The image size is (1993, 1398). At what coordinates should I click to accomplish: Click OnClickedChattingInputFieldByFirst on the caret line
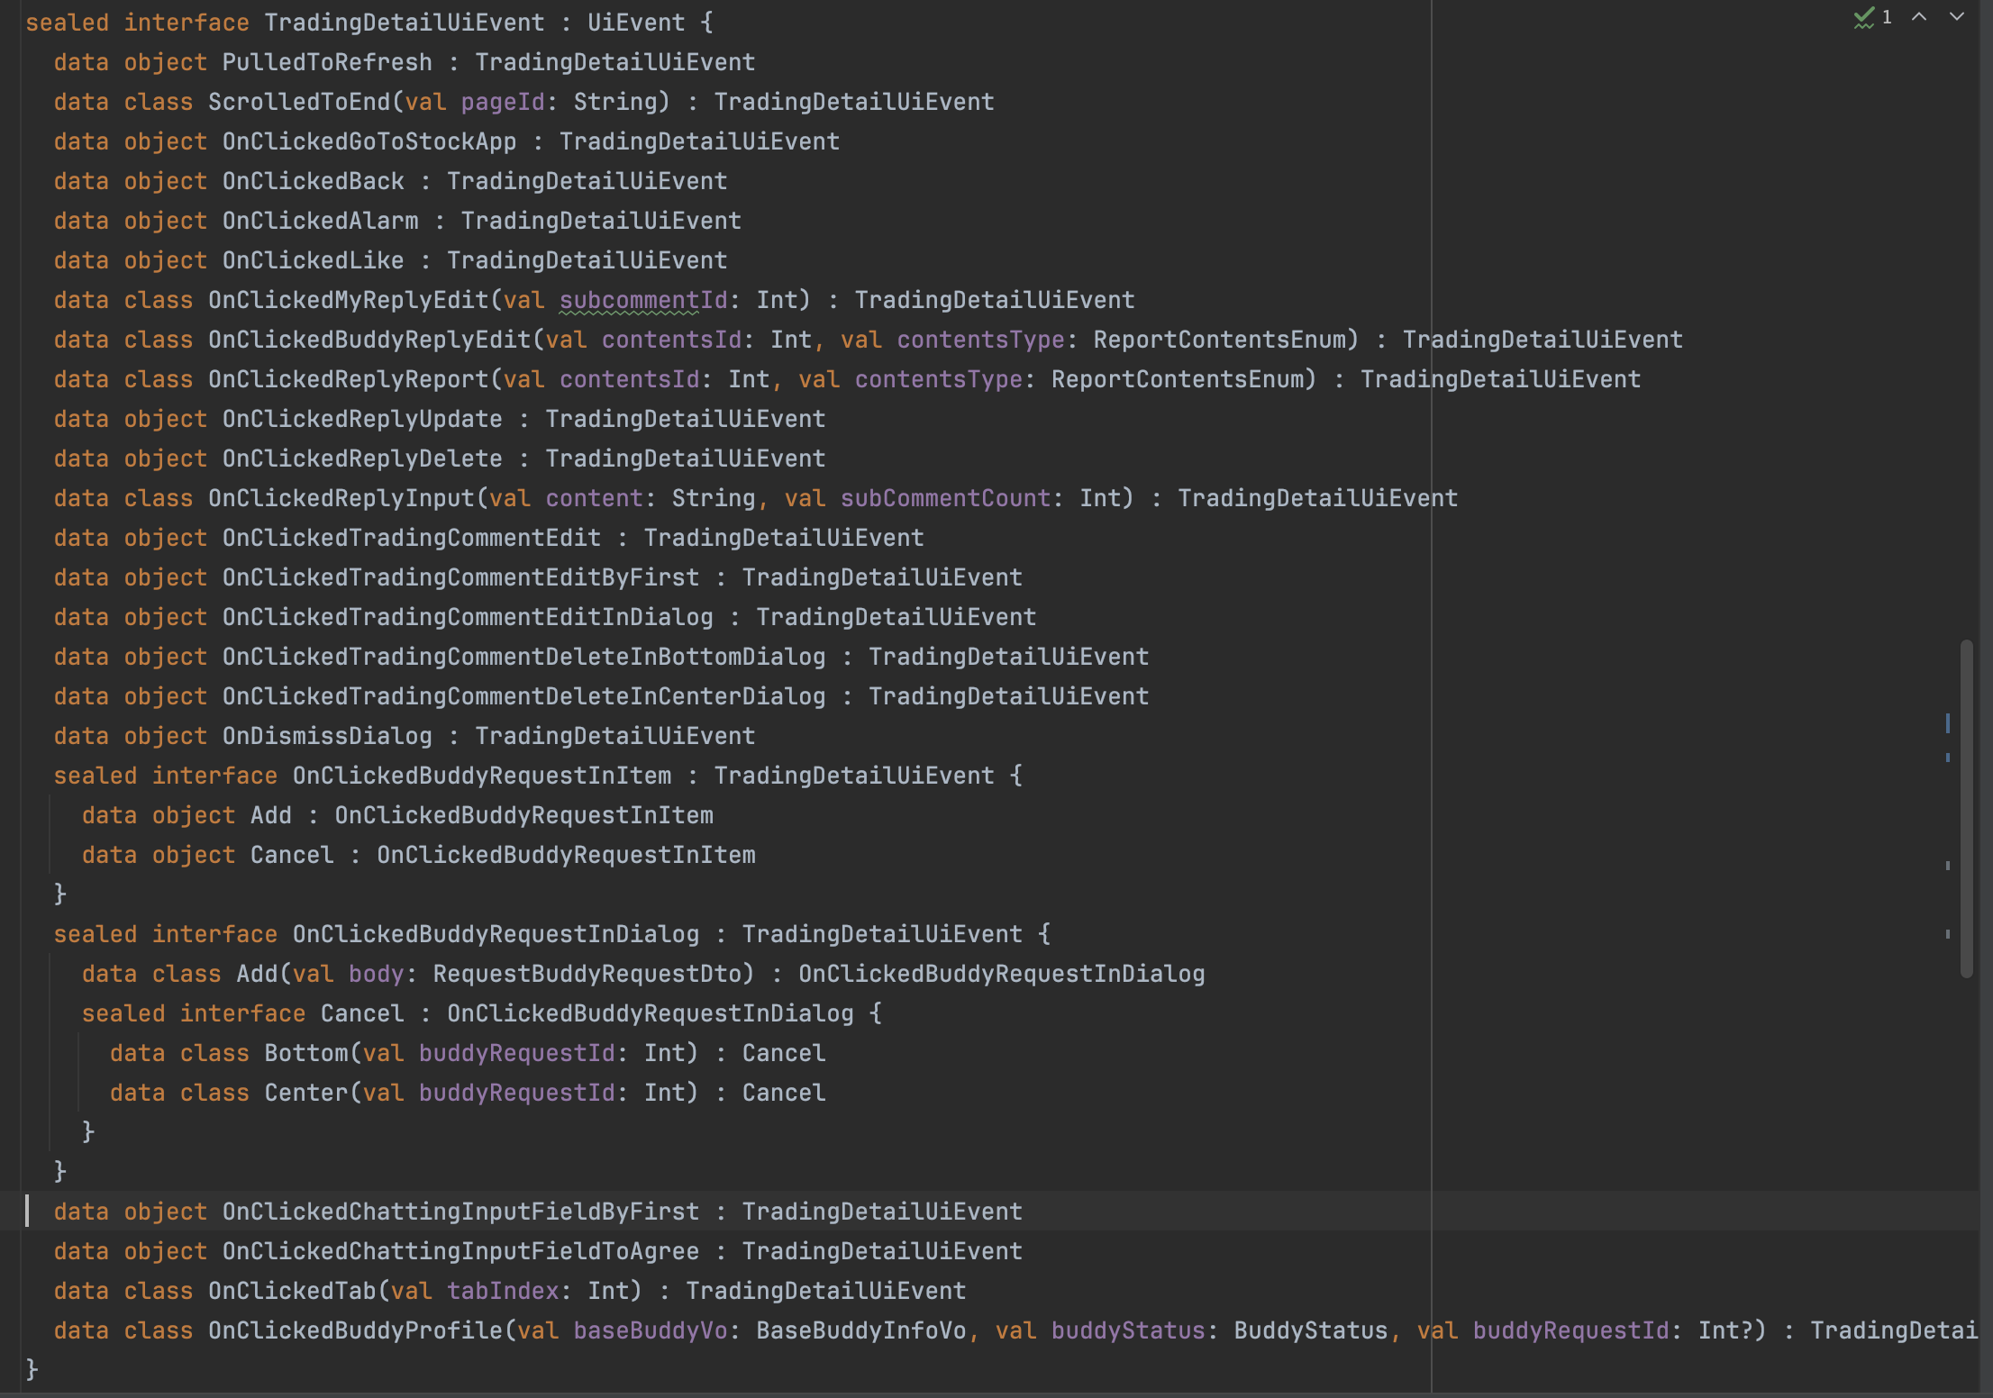coord(460,1212)
